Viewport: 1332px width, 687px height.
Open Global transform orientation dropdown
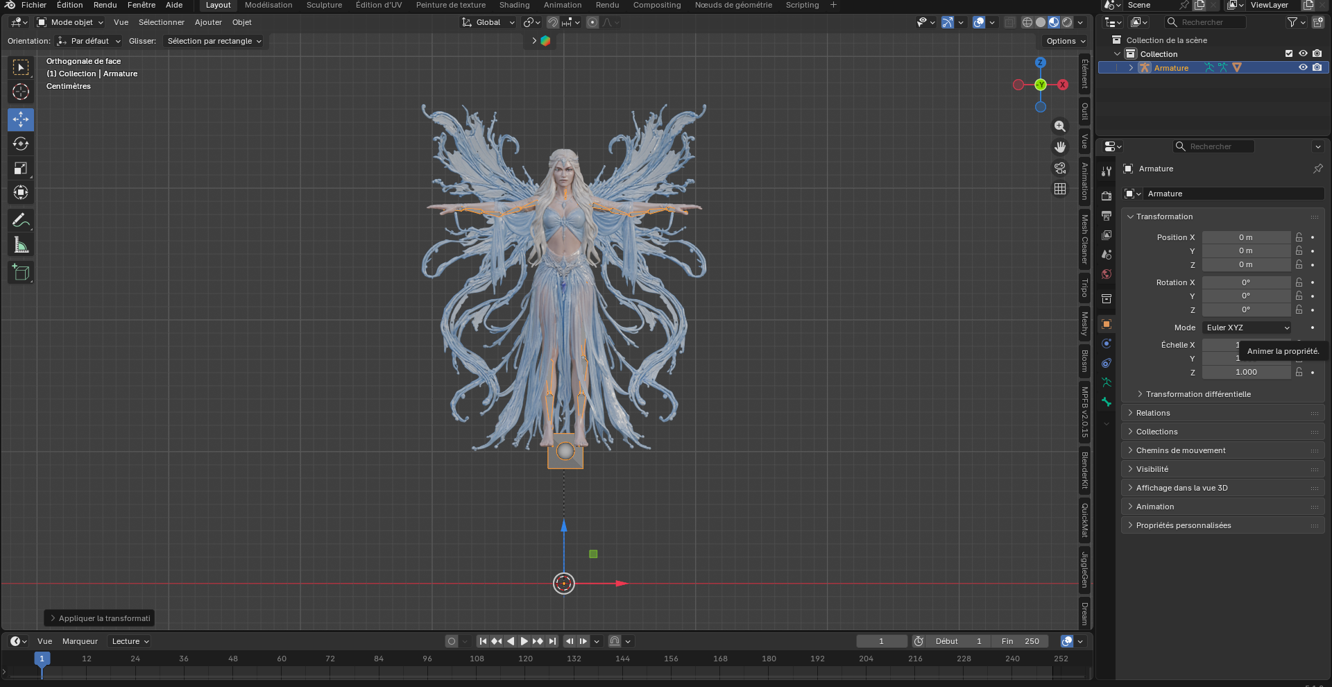click(x=488, y=22)
